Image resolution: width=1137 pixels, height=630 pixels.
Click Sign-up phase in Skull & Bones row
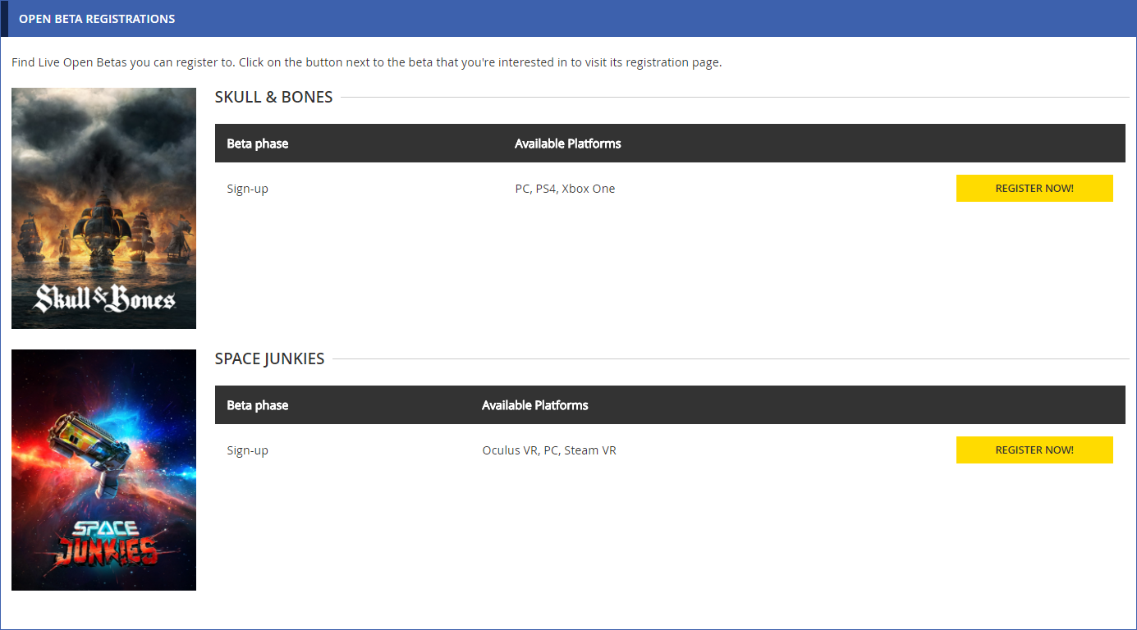pos(248,189)
